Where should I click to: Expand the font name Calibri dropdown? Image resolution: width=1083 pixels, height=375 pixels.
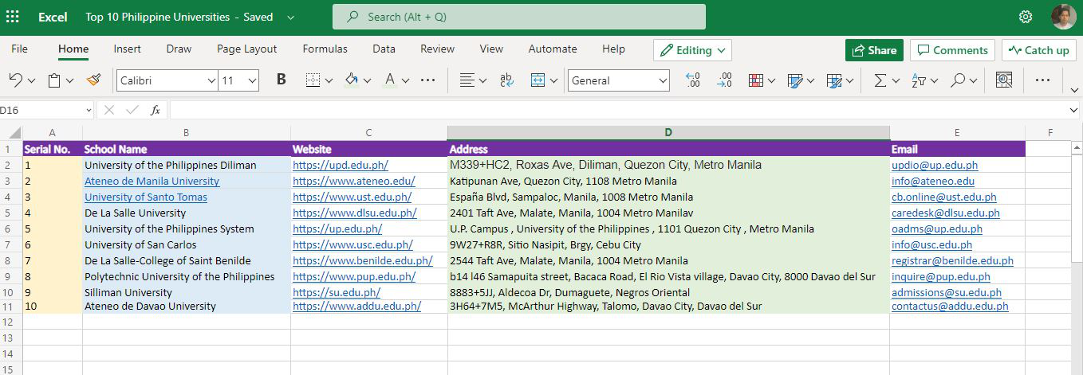point(211,80)
